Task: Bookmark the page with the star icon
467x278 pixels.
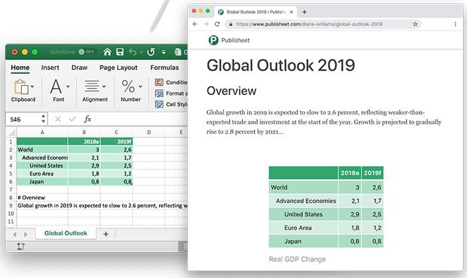Action: click(415, 24)
